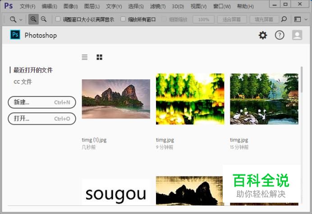Enable 缩放所有窗口 checkbox

click(x=123, y=19)
